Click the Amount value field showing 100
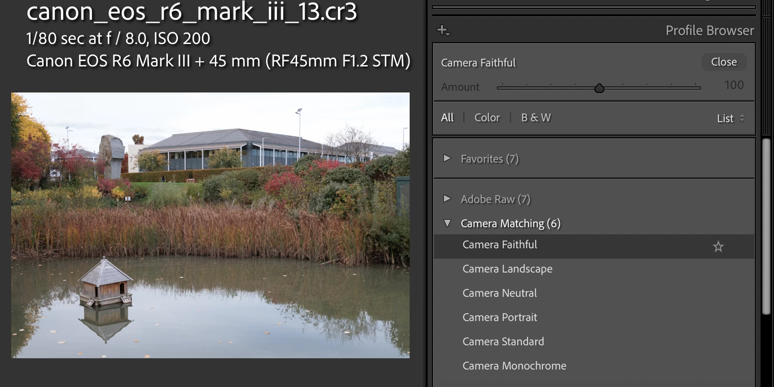 coord(734,85)
